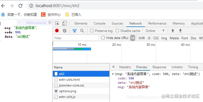
Task: Filter requests by XHR
Action: 142,38
